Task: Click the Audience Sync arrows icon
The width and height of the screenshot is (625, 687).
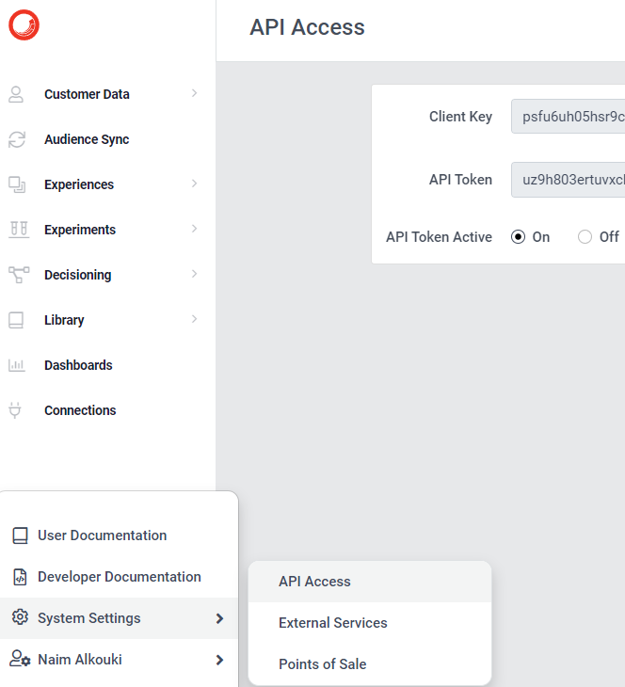Action: pyautogui.click(x=17, y=139)
